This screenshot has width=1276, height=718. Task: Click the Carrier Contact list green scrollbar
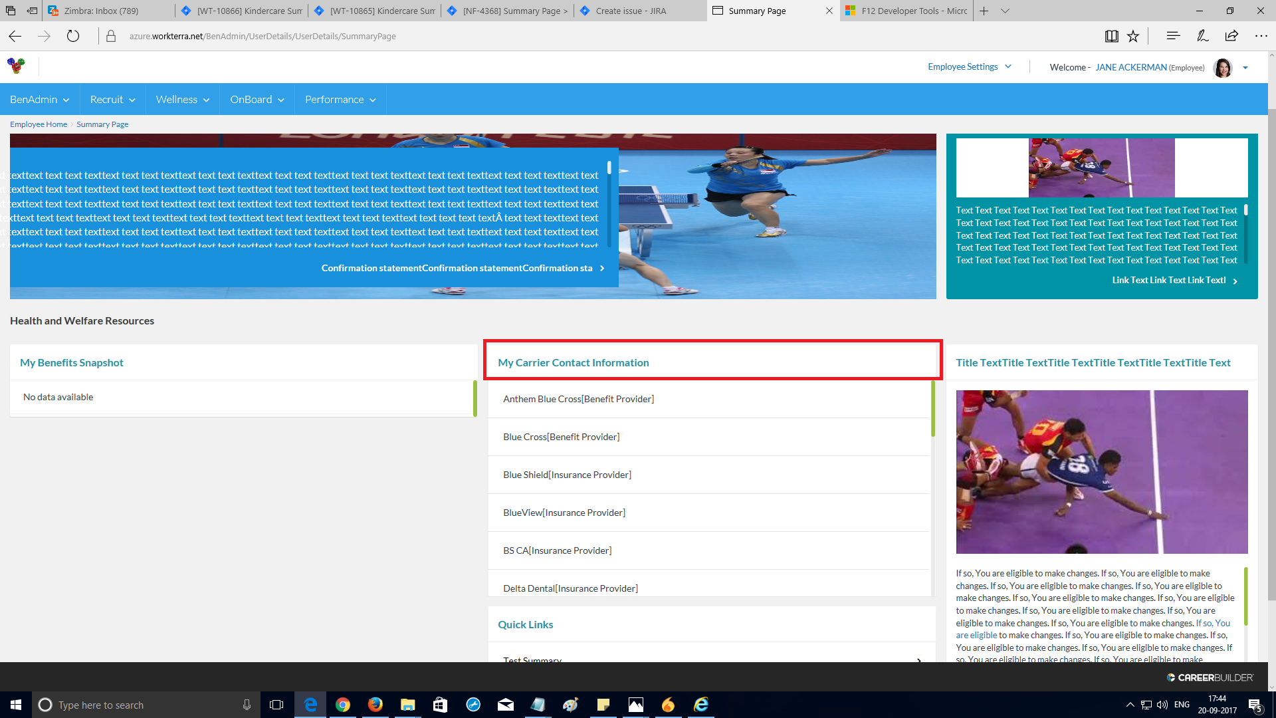click(932, 409)
